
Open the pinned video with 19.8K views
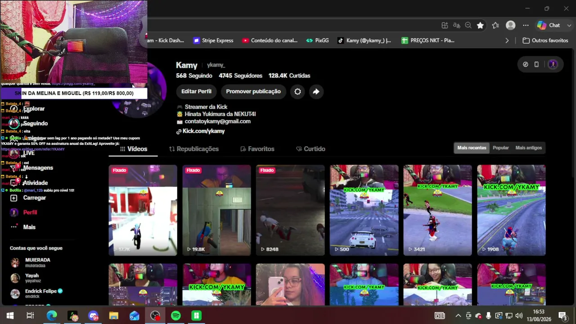(216, 210)
